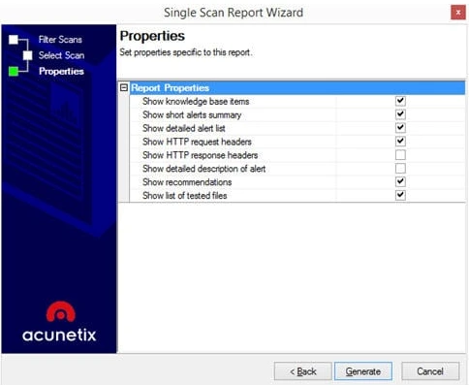Toggle Show detailed alert list checkbox
Viewport: 469px width, 385px height.
pyautogui.click(x=400, y=128)
